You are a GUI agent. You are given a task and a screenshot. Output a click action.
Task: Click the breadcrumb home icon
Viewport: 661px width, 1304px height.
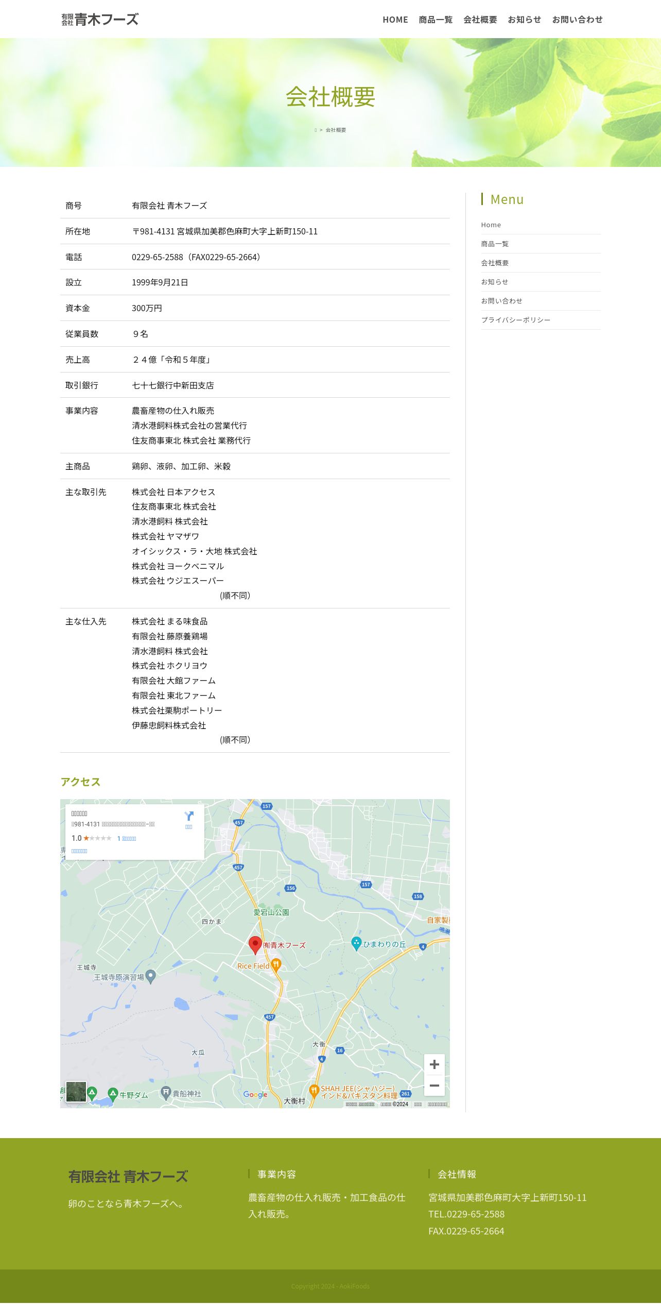(316, 130)
